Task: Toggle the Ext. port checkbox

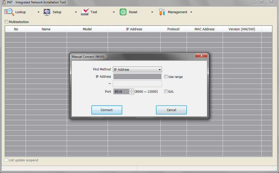Action: 166,91
